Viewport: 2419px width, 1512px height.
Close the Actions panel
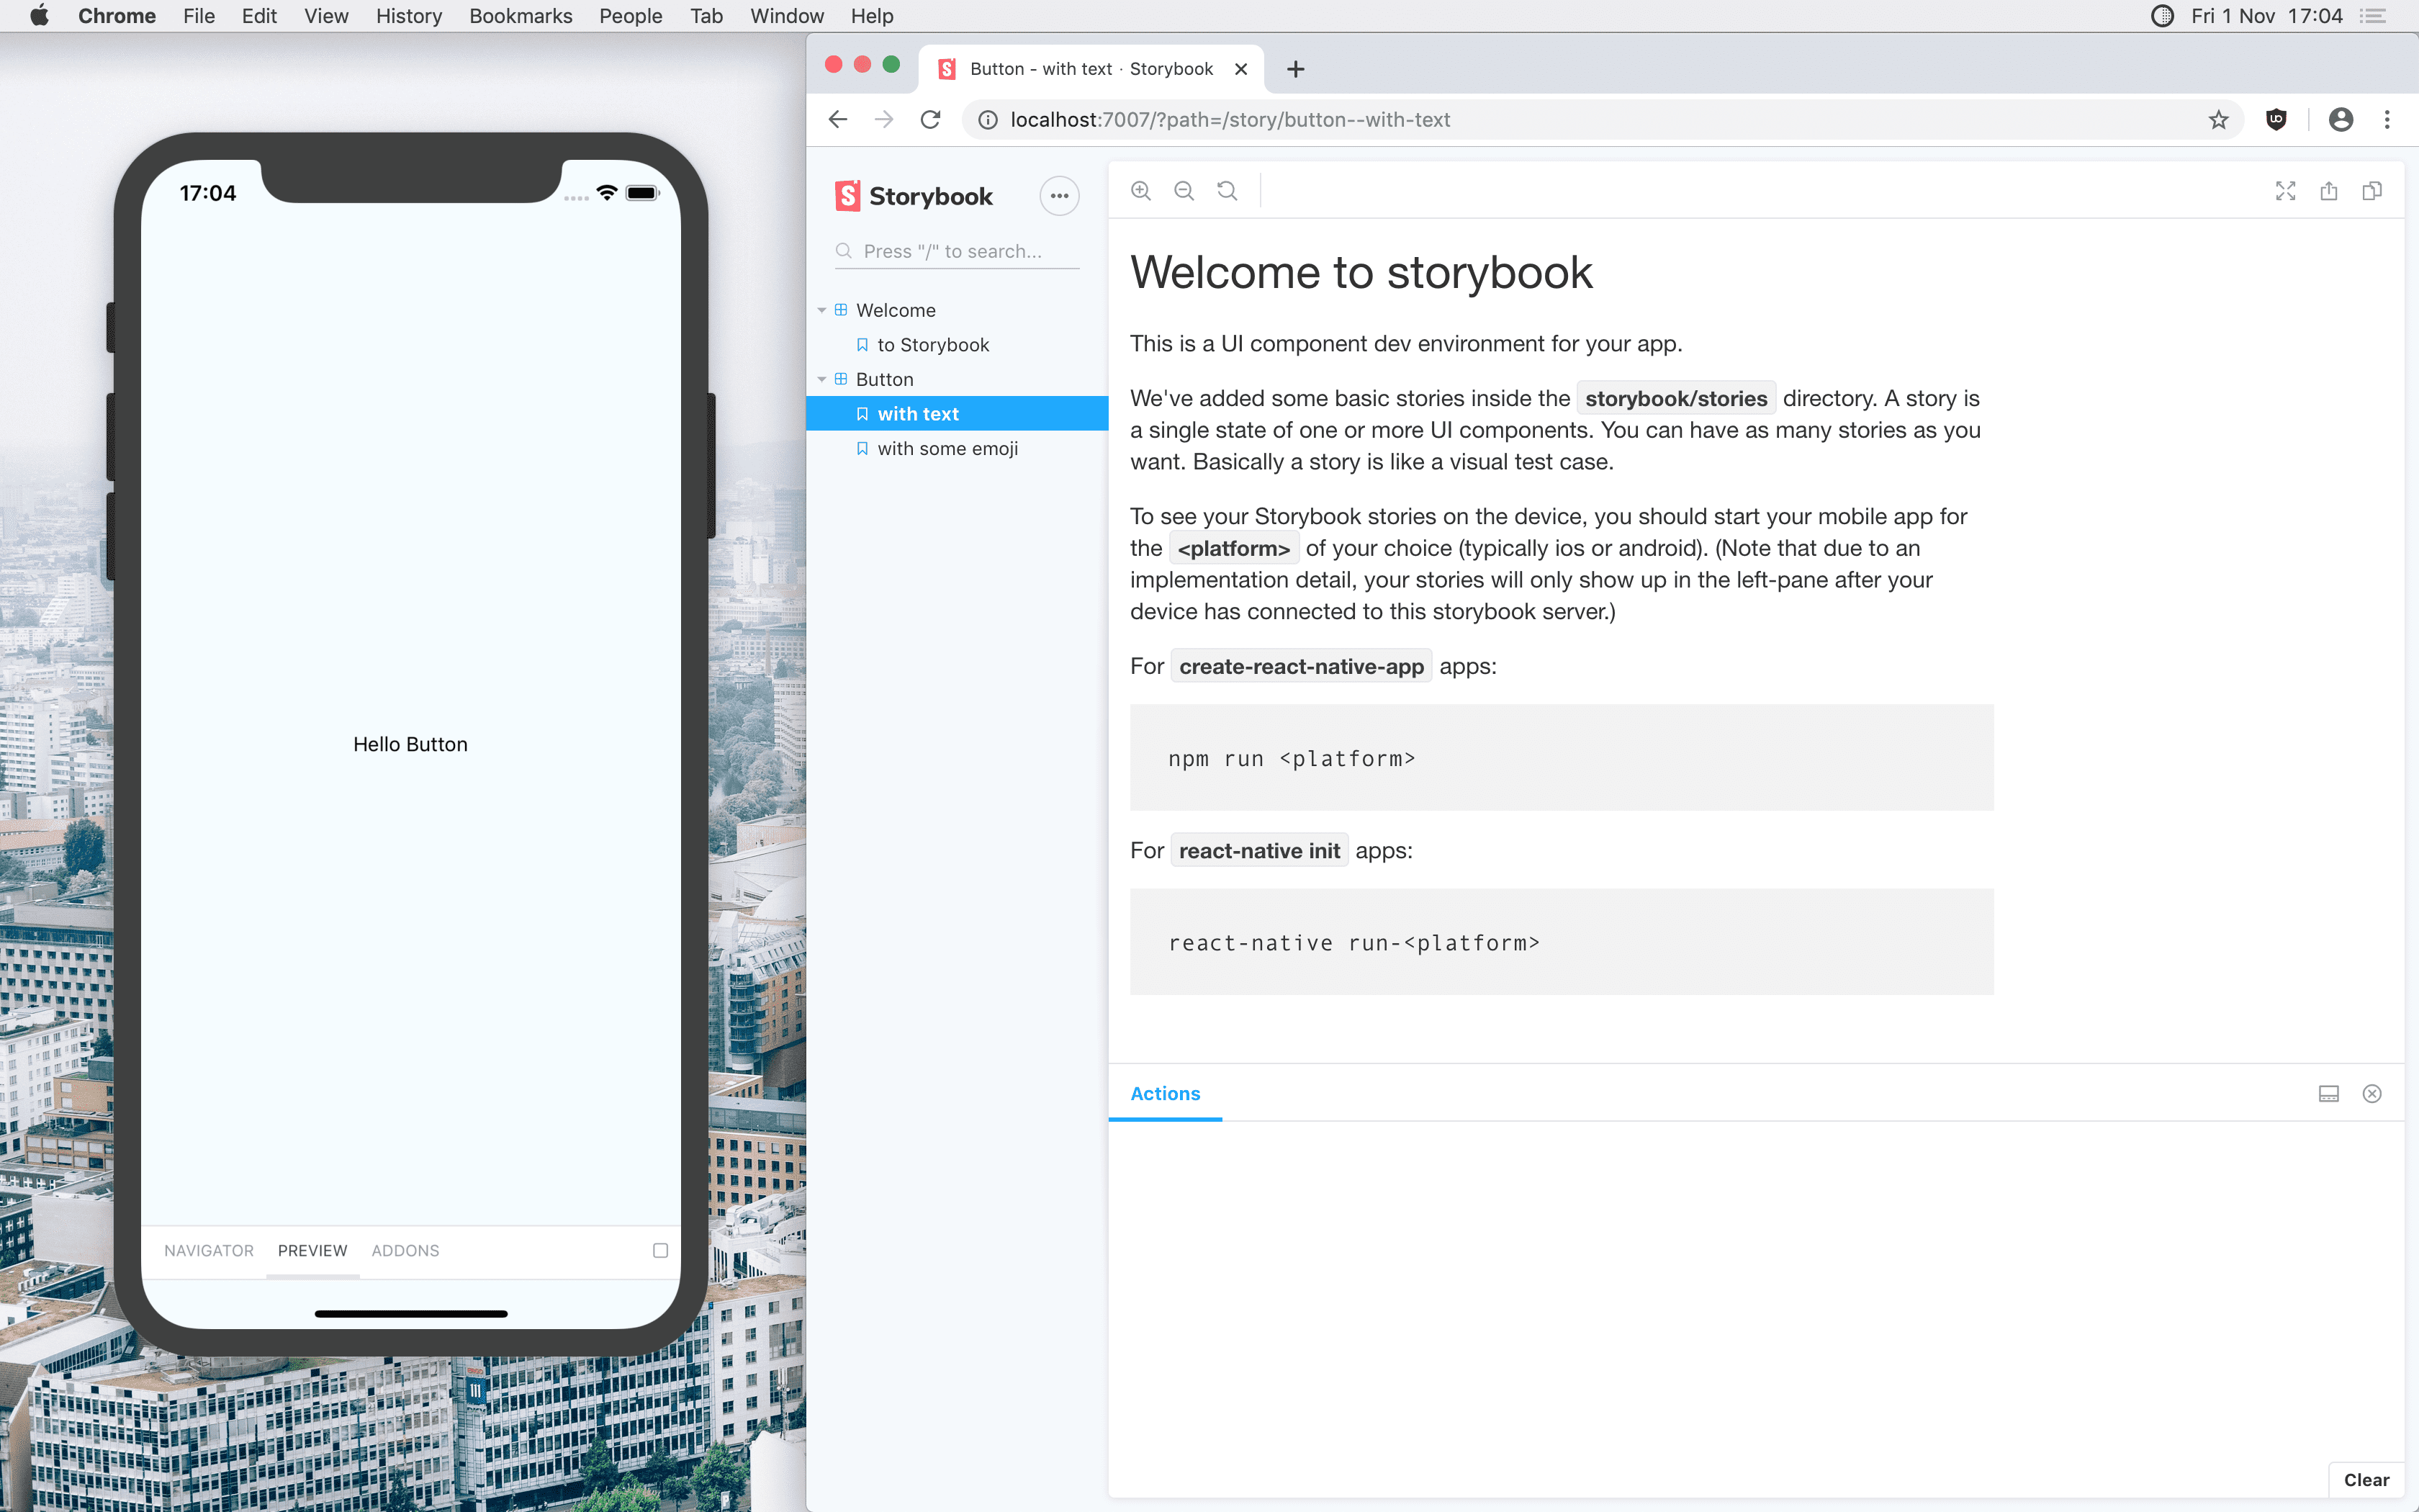[x=2373, y=1093]
